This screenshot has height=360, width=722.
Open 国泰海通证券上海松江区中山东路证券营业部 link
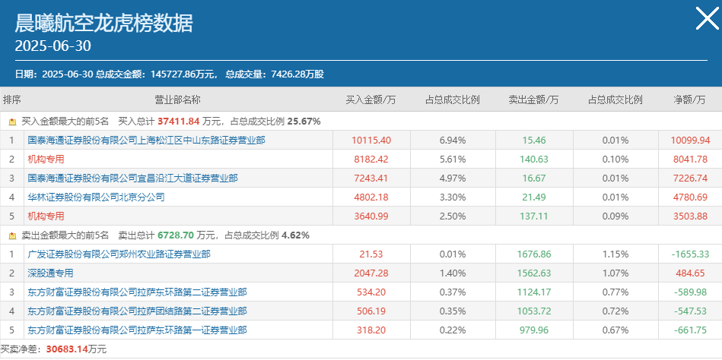[x=146, y=141]
